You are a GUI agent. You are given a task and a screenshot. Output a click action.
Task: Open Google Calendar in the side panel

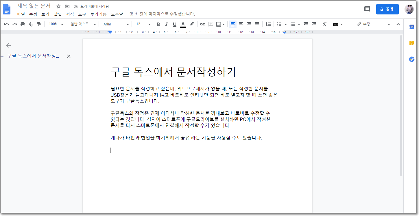412,27
